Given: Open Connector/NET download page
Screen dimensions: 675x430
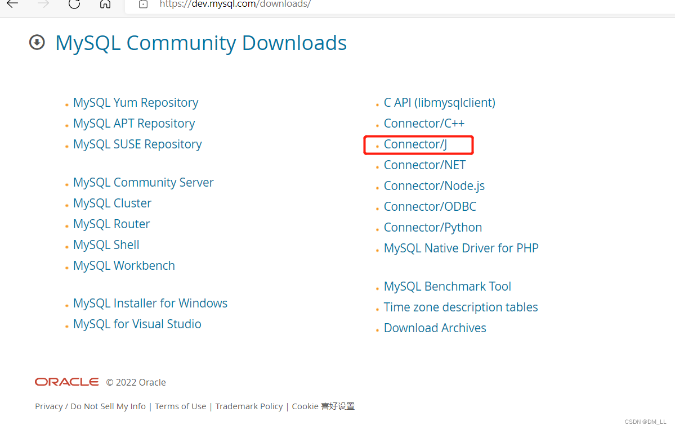Looking at the screenshot, I should click(x=425, y=165).
